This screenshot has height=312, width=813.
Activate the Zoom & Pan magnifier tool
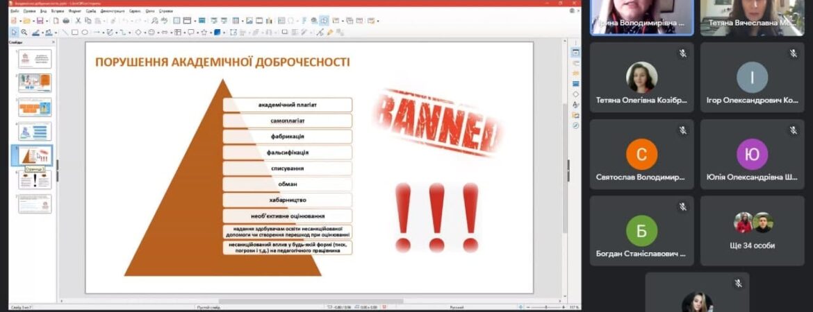[x=24, y=32]
